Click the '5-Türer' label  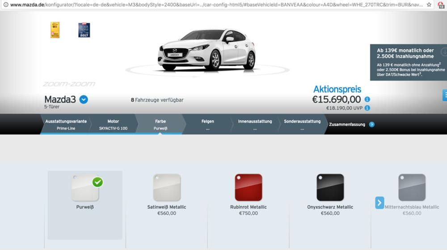pos(51,106)
